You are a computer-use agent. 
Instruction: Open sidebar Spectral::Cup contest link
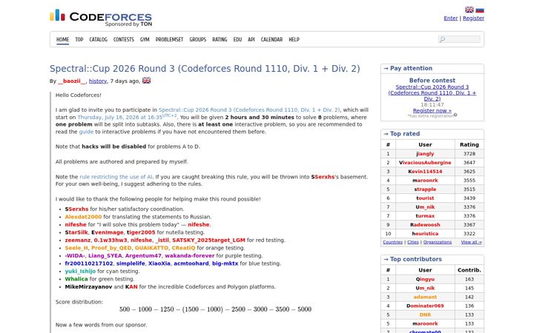(432, 92)
